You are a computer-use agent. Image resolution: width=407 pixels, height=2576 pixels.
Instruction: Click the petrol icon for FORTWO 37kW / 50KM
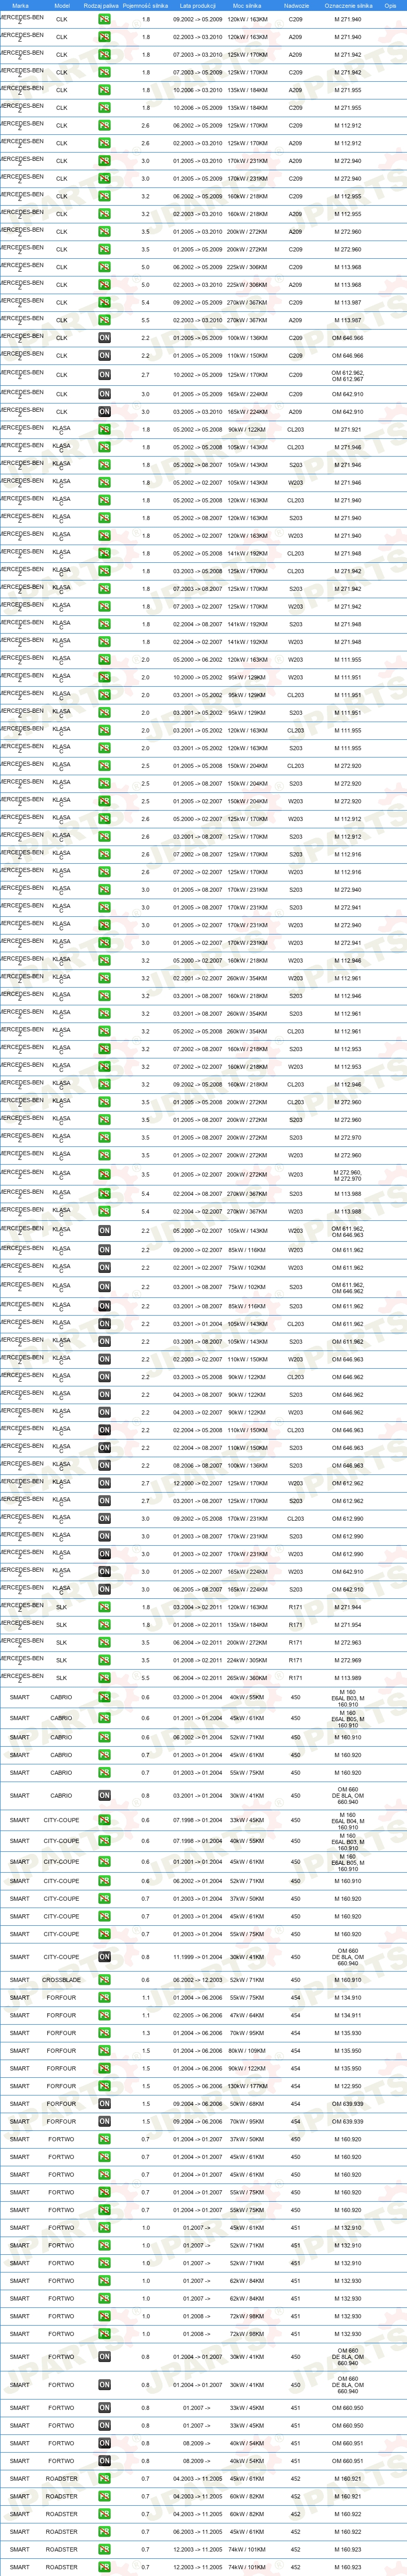[x=104, y=2139]
